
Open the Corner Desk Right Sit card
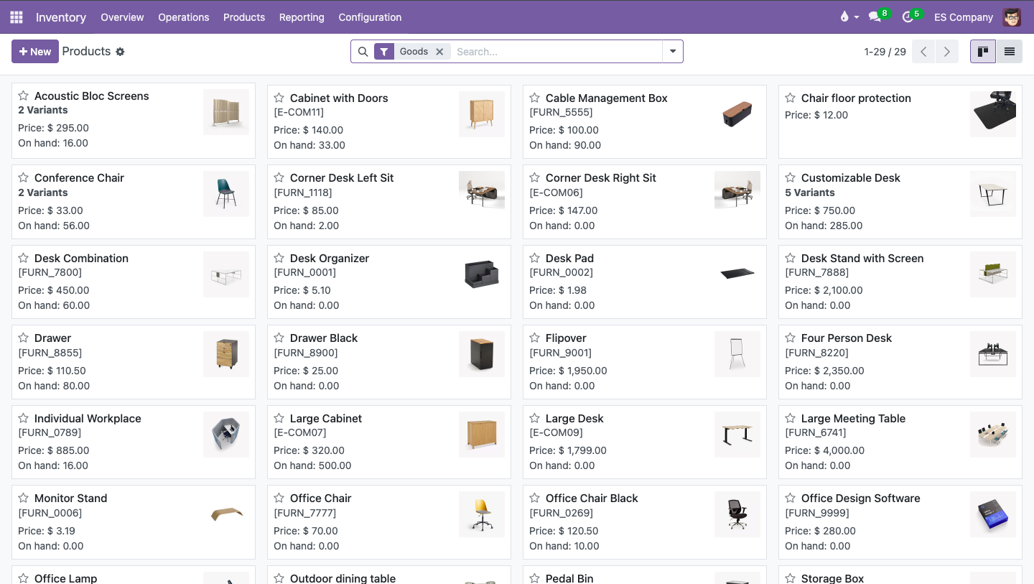644,202
